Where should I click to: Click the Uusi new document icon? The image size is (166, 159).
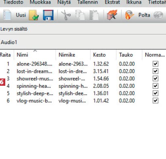[7, 15]
